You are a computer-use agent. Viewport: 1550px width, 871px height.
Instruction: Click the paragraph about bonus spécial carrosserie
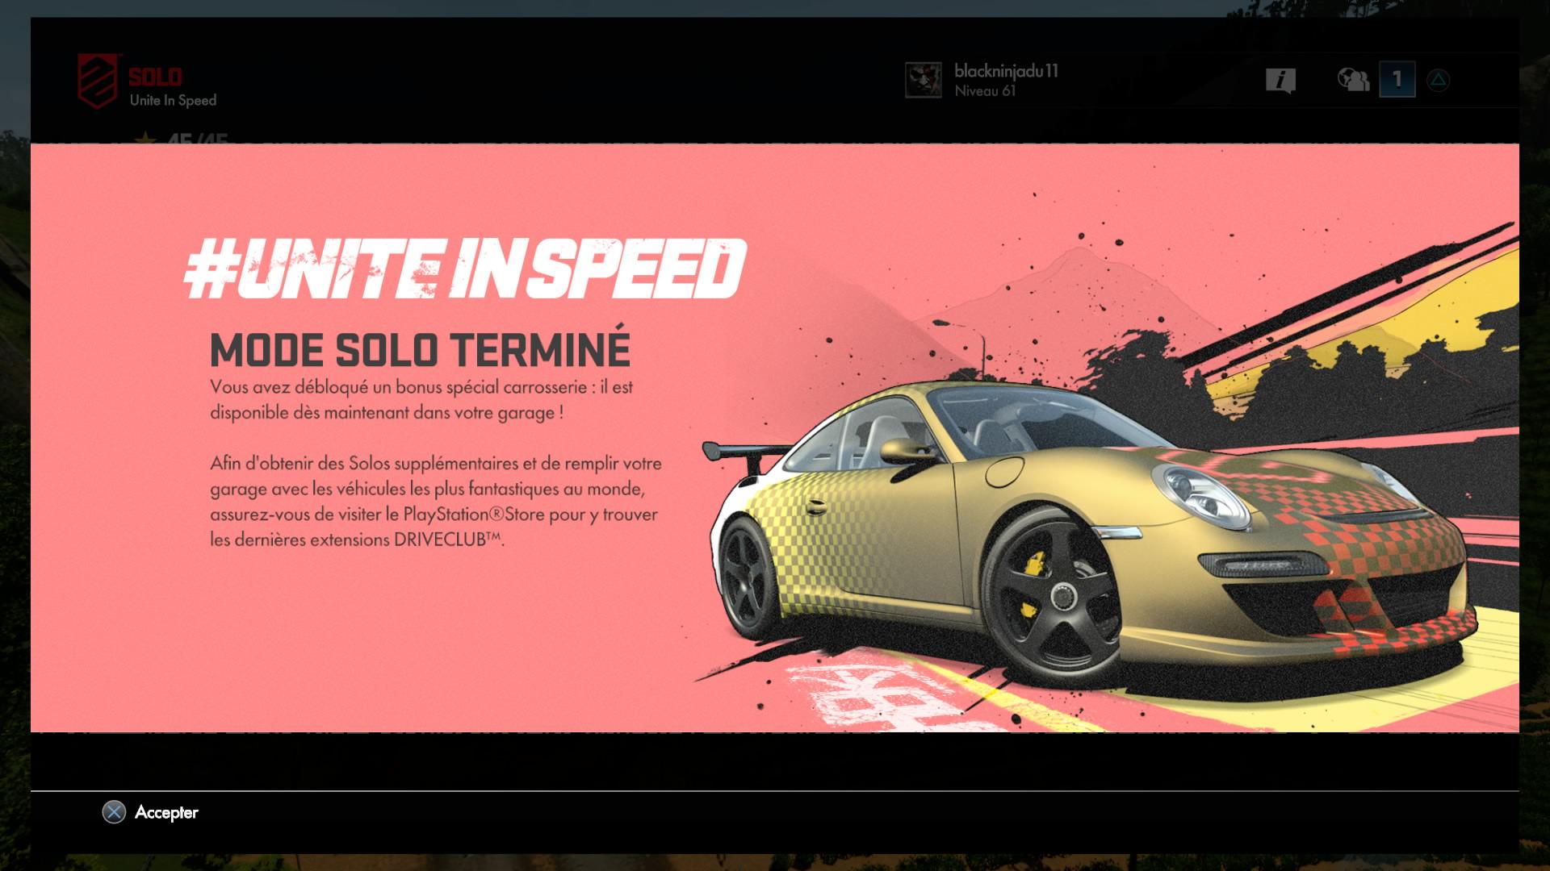(421, 399)
